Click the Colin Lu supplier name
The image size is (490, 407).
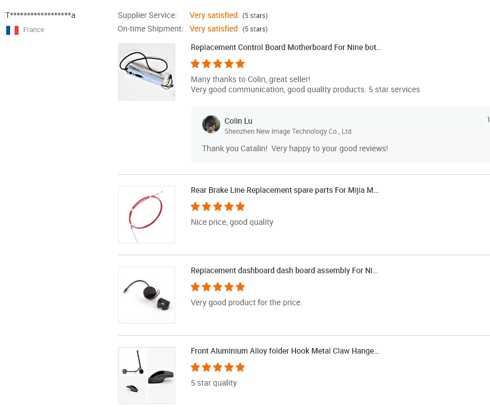point(238,121)
